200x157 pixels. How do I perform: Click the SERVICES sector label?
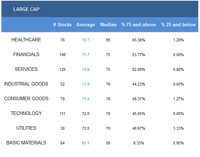[x=26, y=69]
